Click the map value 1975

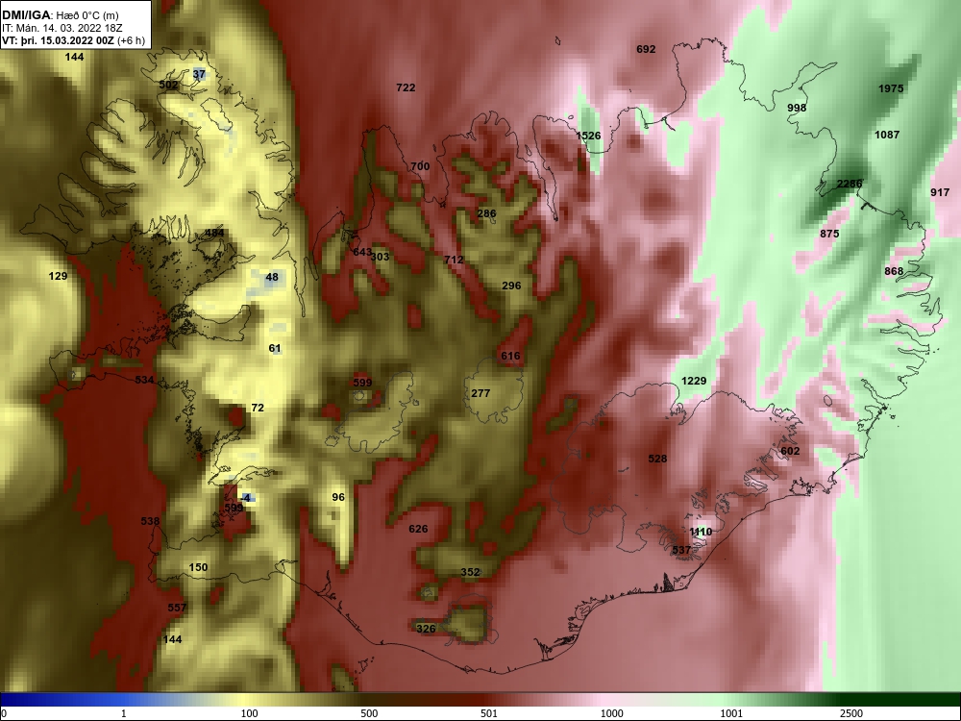tap(891, 88)
